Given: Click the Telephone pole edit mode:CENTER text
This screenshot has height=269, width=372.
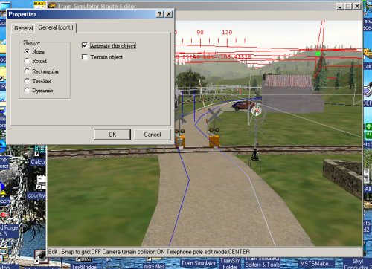Looking at the screenshot, I should coord(208,252).
